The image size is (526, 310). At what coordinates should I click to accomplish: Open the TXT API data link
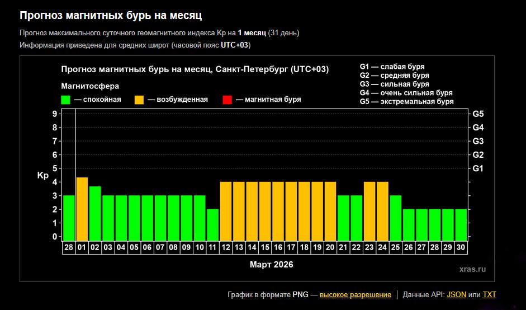[x=489, y=294]
